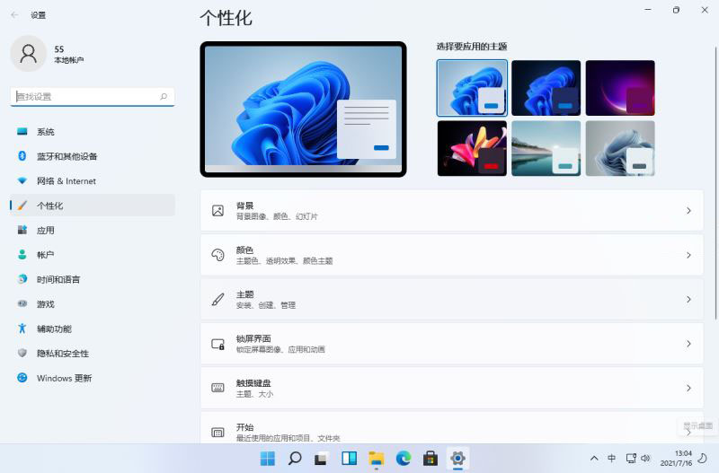
Task: Open File Explorer from taskbar
Action: 376,458
